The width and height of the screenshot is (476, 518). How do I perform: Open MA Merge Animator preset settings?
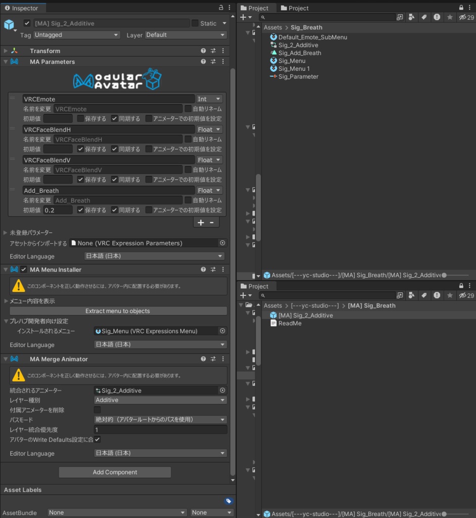tap(213, 359)
